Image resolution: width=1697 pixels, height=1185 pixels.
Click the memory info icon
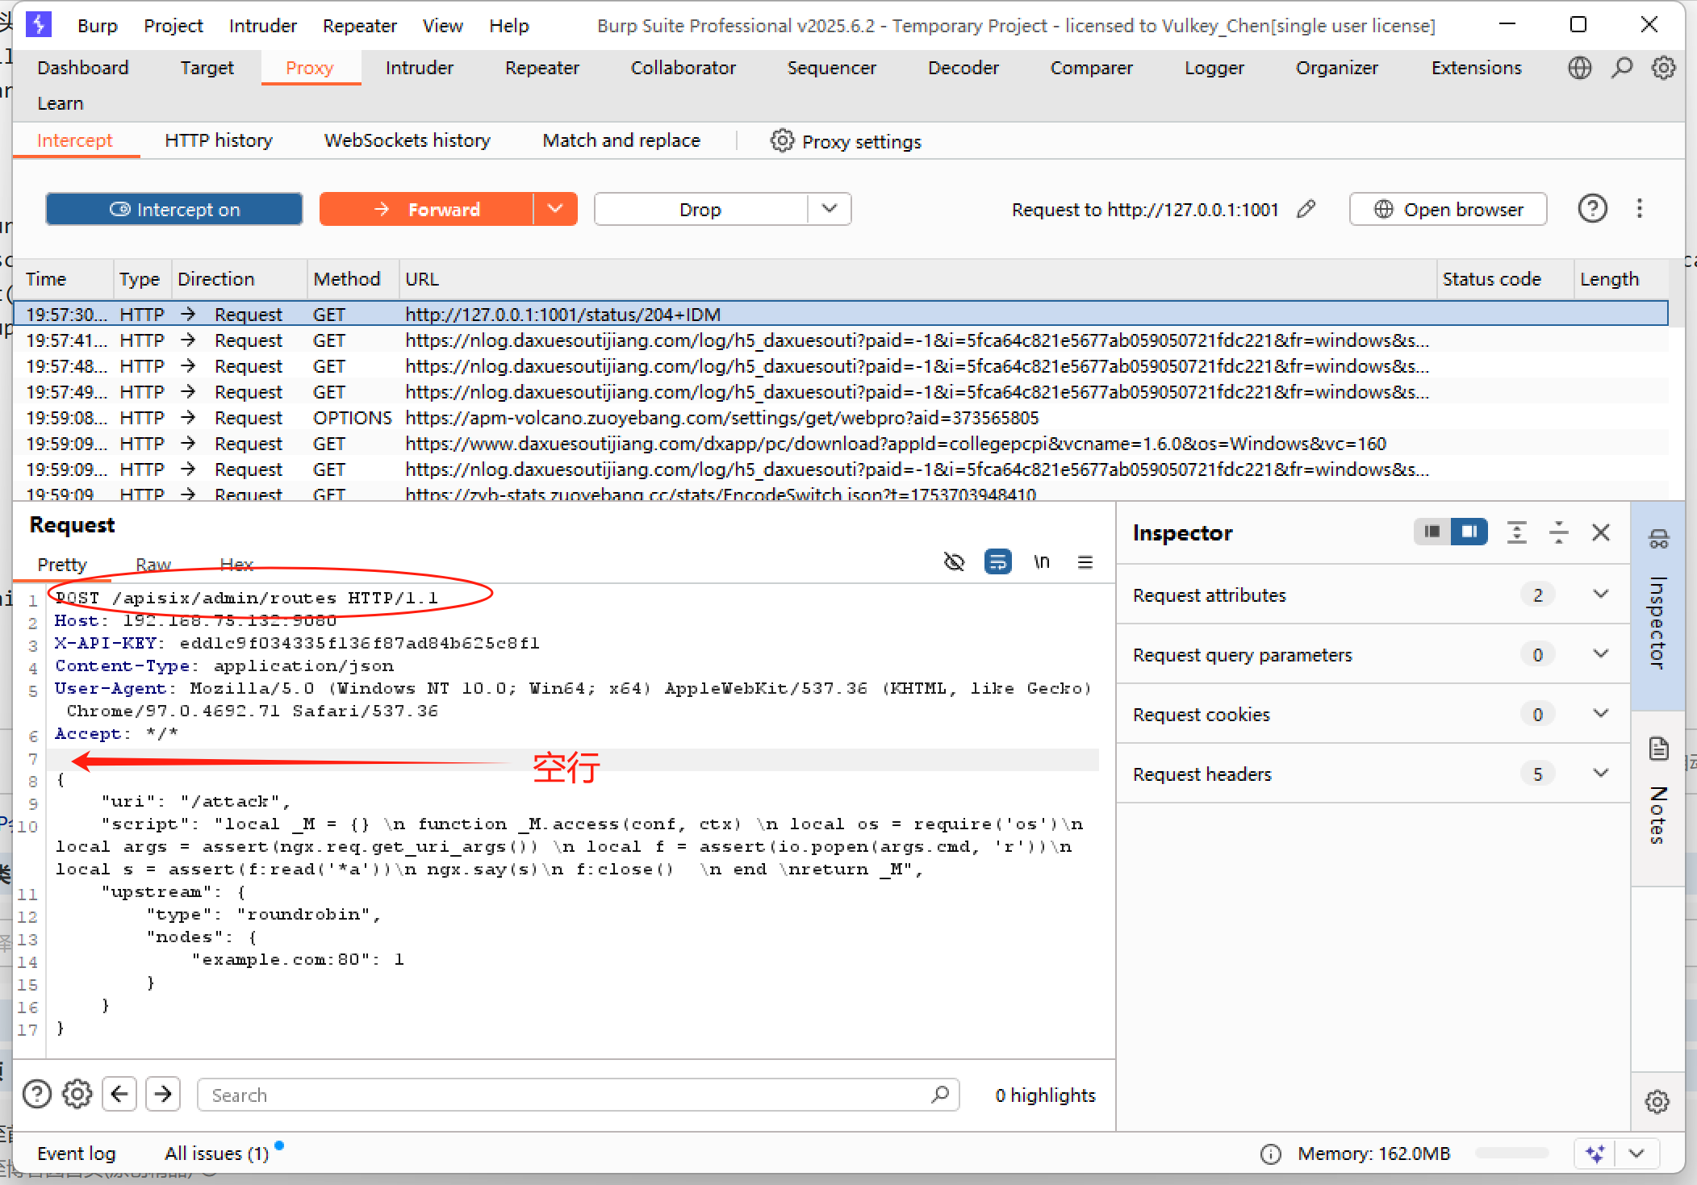1270,1154
